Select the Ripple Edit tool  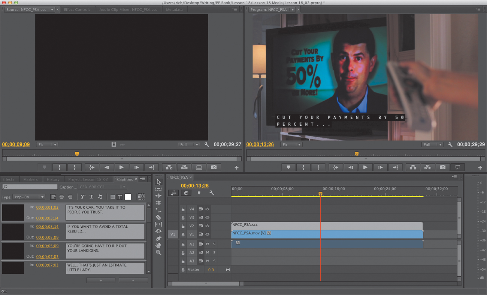[x=158, y=196]
